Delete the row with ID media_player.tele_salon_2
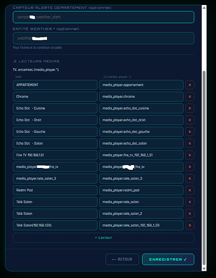 click(x=189, y=214)
